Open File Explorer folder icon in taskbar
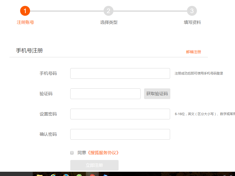 [40, 175]
